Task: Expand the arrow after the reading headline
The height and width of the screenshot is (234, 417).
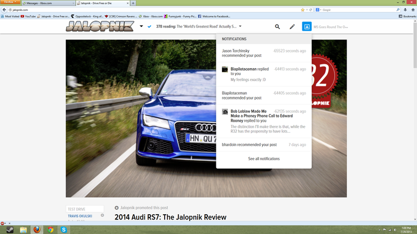Action: click(x=240, y=27)
